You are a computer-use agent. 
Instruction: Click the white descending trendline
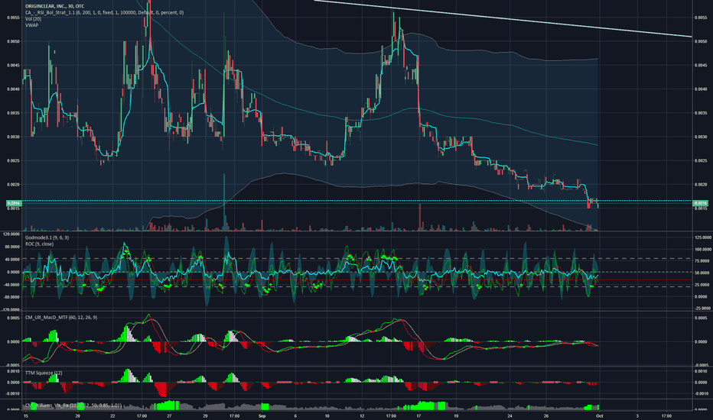pyautogui.click(x=503, y=18)
